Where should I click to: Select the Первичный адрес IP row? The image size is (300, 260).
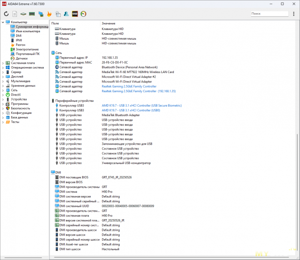pos(172,58)
